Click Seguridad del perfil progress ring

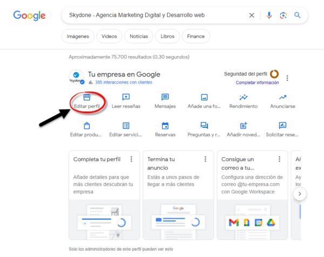click(274, 74)
